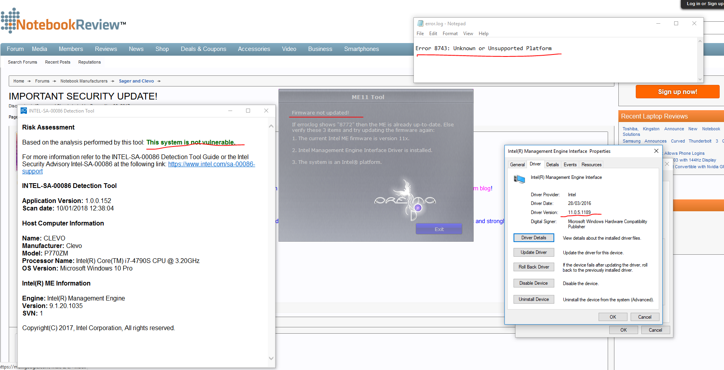Image resolution: width=724 pixels, height=370 pixels.
Task: Open the Business navigation item
Action: (320, 49)
